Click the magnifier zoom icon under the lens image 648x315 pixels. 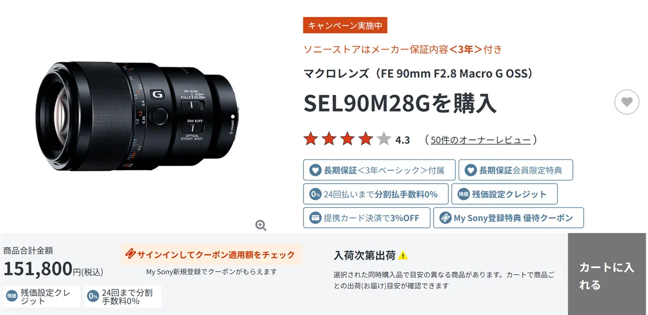261,225
